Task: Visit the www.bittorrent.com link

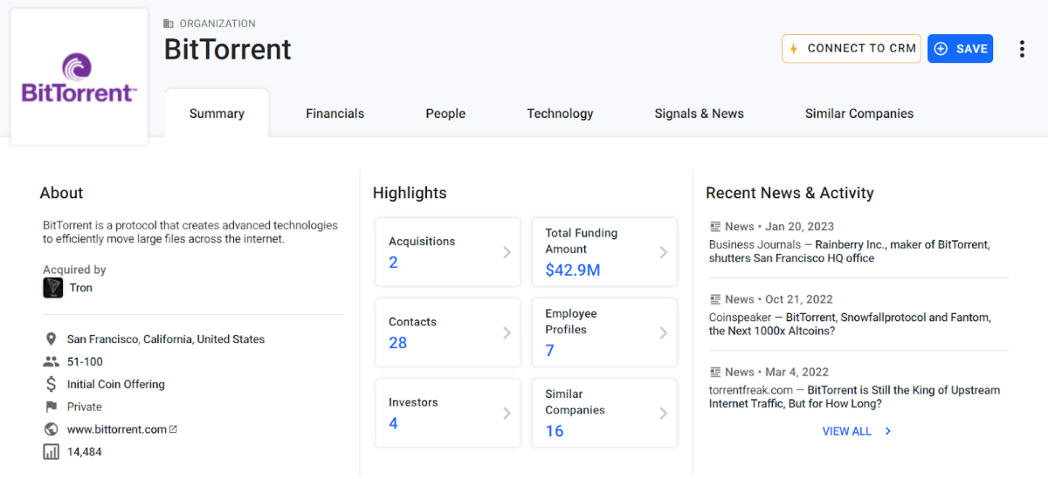Action: [x=117, y=429]
